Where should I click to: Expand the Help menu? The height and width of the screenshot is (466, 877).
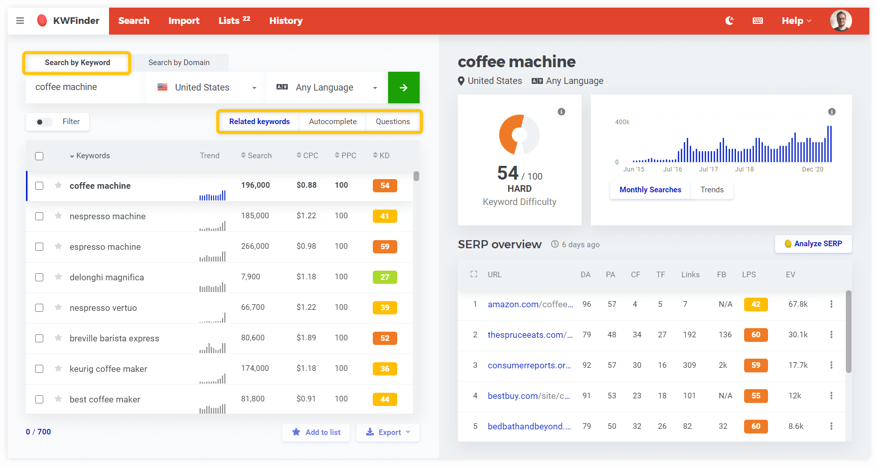point(797,21)
